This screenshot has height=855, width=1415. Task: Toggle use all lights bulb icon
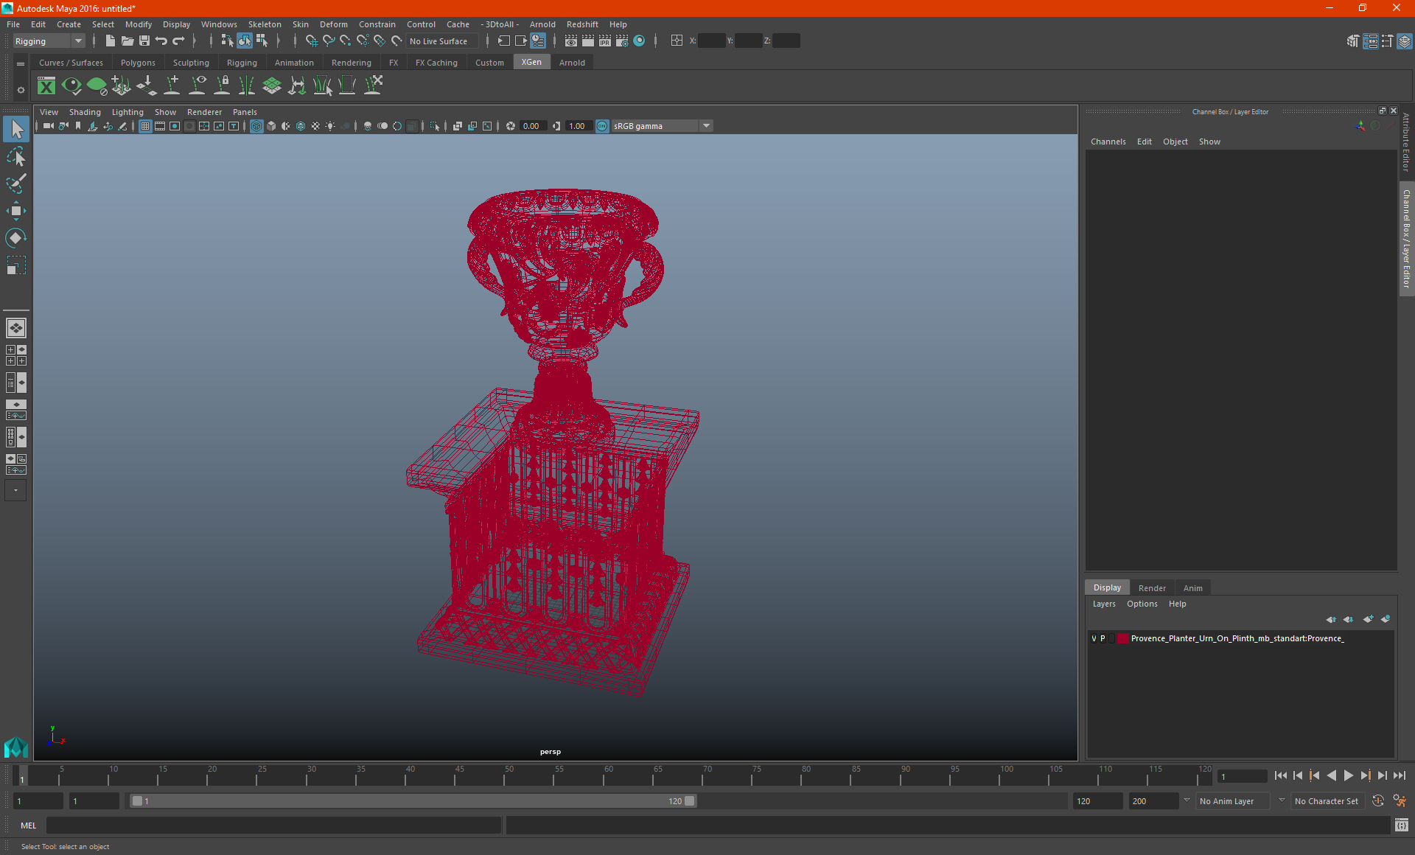(x=330, y=126)
